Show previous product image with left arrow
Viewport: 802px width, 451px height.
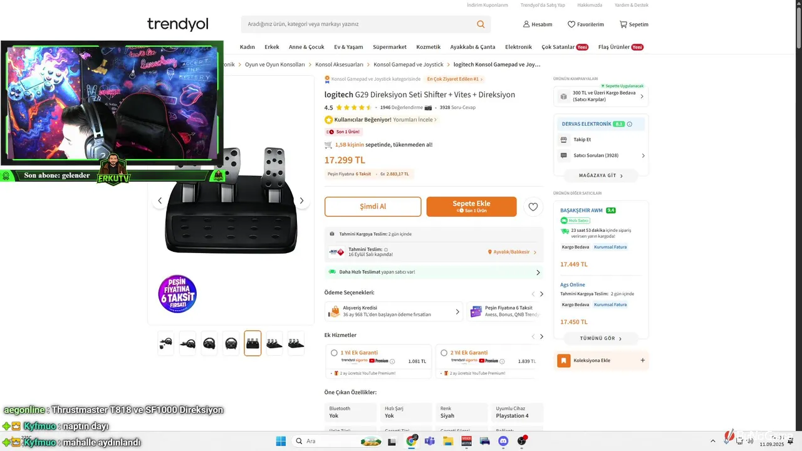pyautogui.click(x=160, y=200)
